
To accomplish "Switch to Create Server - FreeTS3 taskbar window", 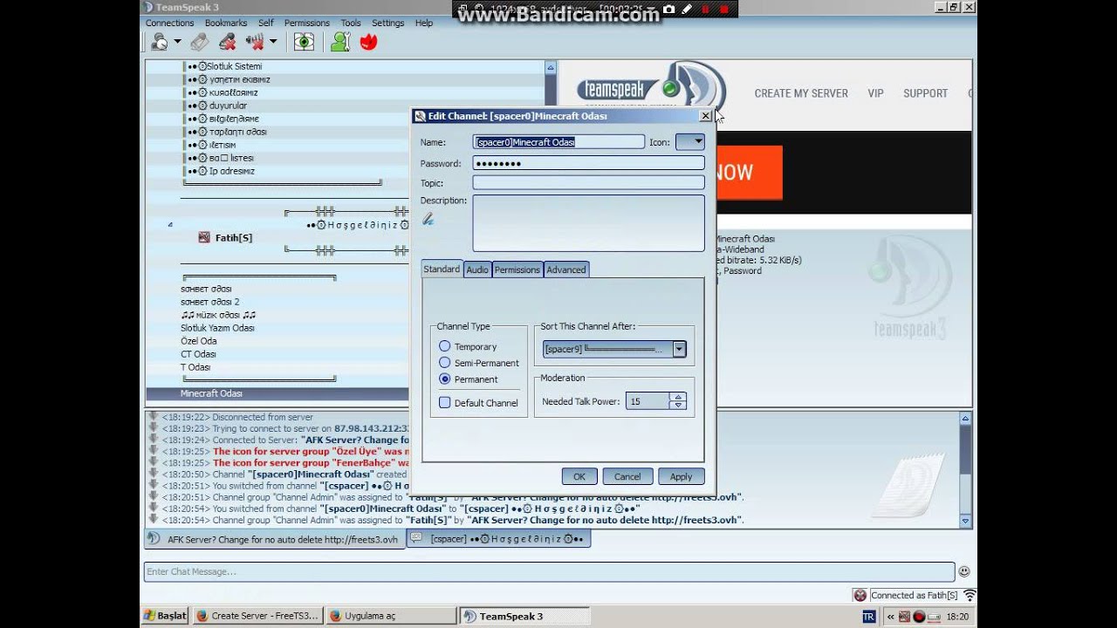I will [257, 616].
